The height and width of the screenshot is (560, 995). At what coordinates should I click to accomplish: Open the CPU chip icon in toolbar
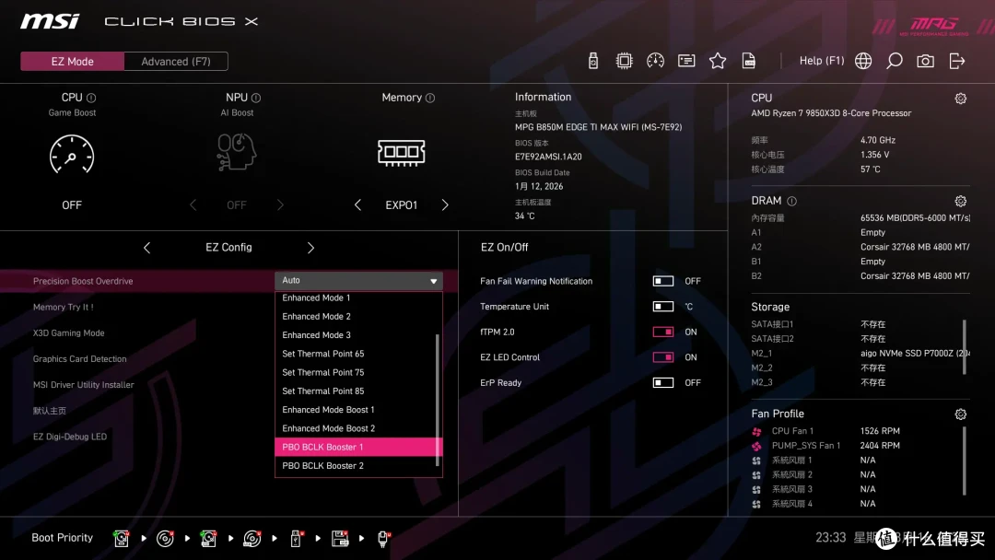(x=625, y=61)
